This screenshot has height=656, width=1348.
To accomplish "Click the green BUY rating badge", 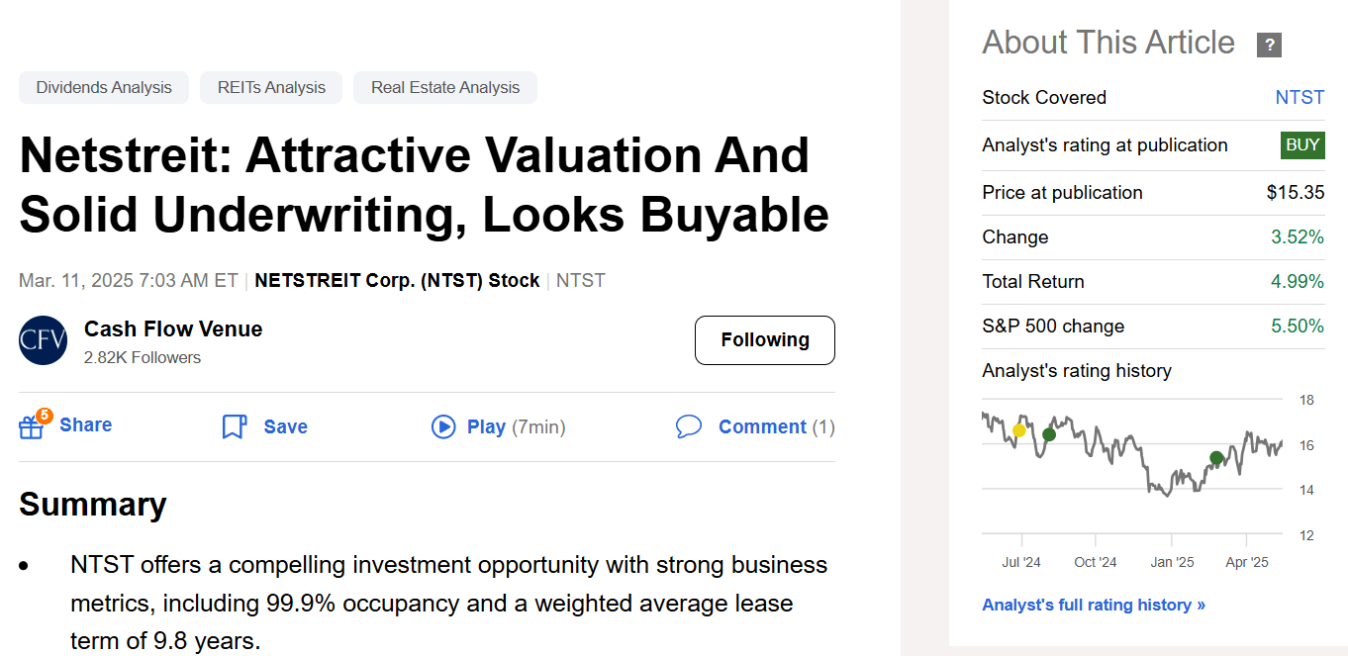I will click(x=1302, y=145).
